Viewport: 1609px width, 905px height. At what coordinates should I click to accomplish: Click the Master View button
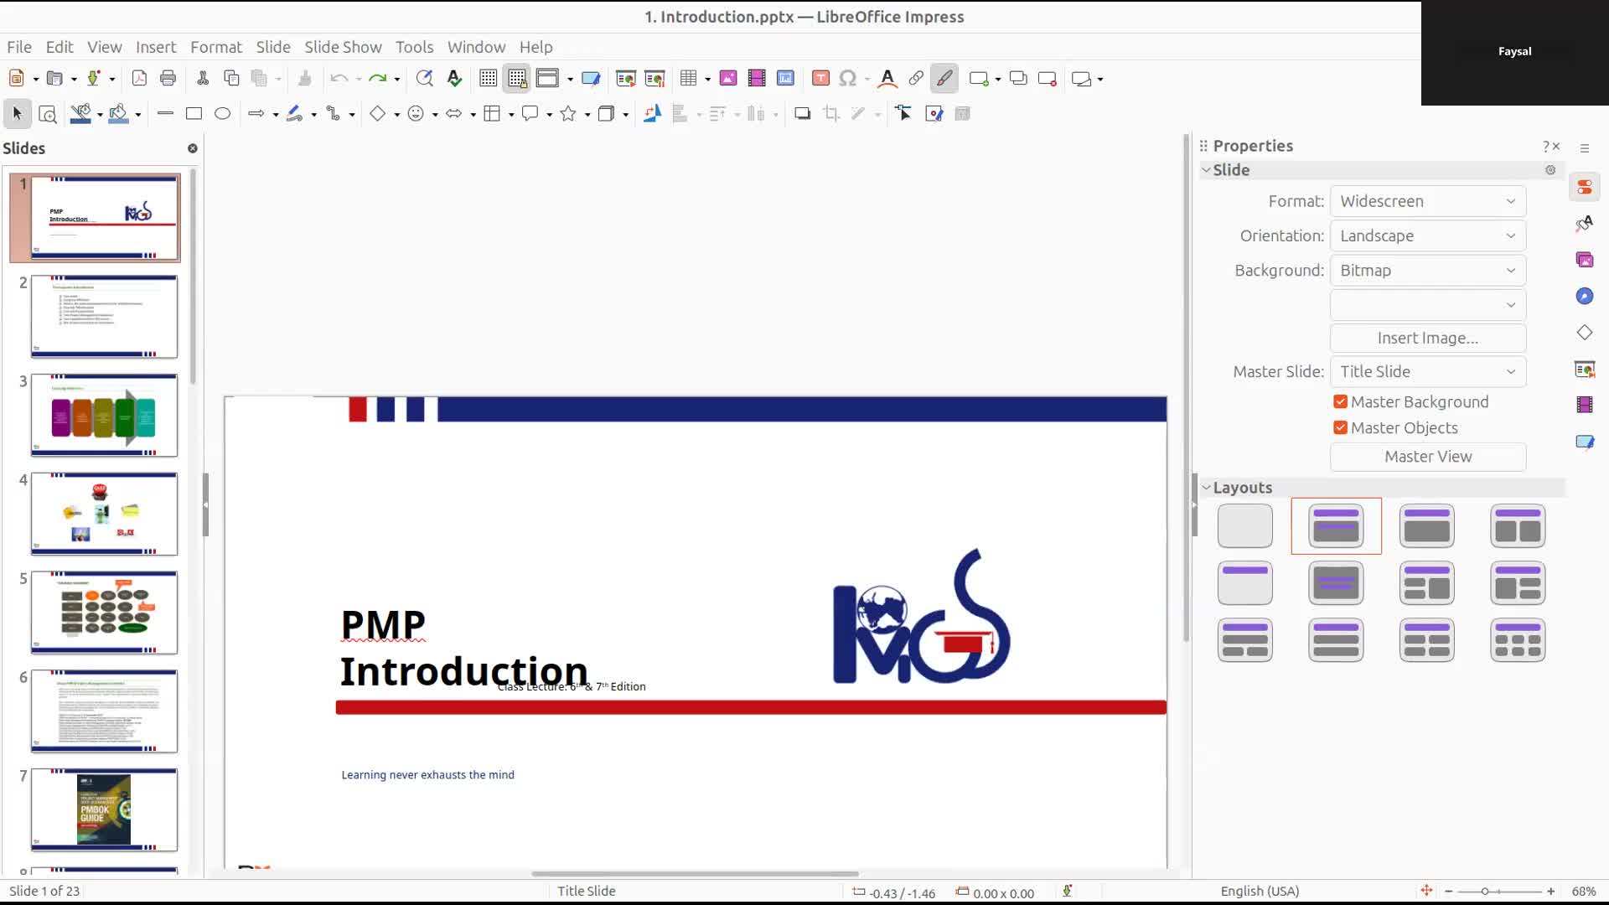coord(1427,457)
